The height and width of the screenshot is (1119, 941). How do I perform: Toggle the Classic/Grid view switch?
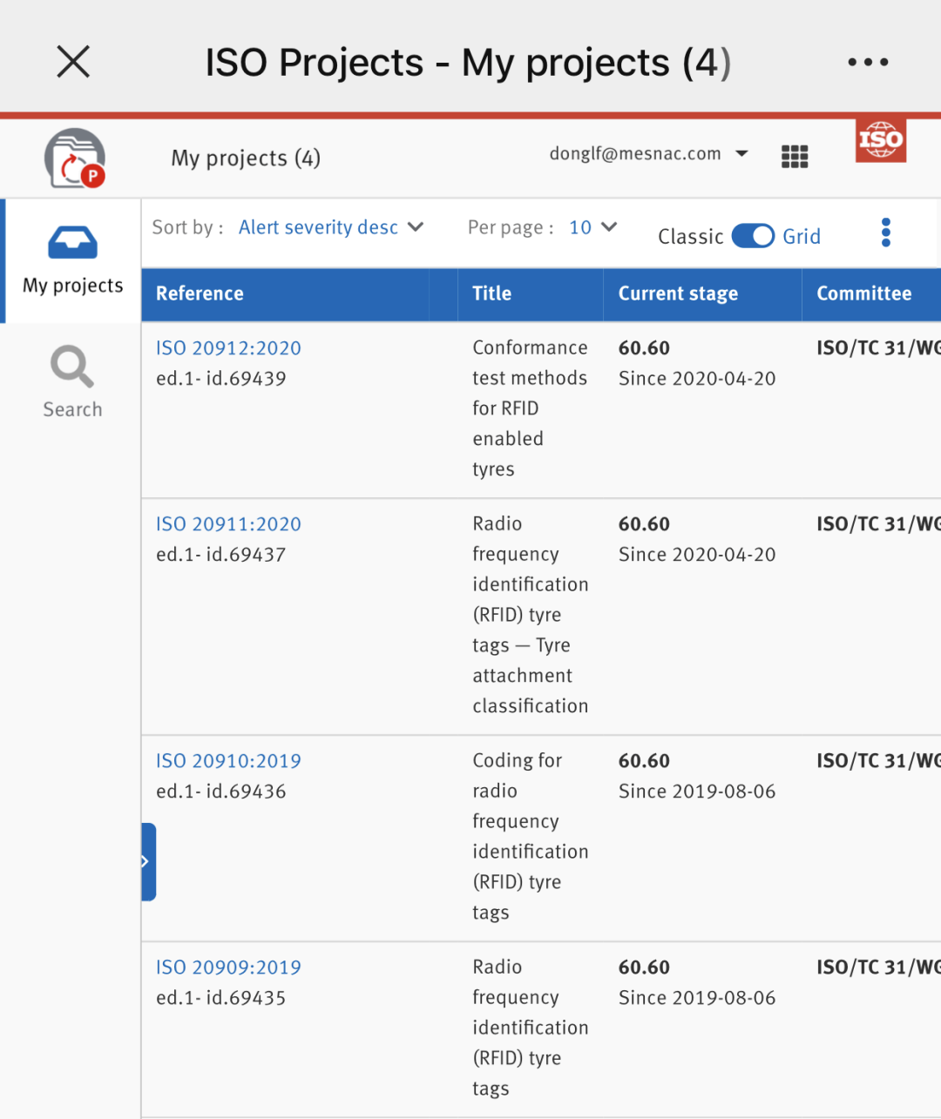[x=753, y=236]
